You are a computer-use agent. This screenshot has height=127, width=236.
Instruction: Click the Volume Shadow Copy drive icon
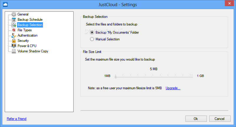coord(14,51)
